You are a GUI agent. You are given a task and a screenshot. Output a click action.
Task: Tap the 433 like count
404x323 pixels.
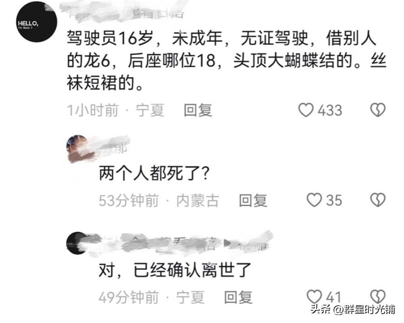[330, 110]
